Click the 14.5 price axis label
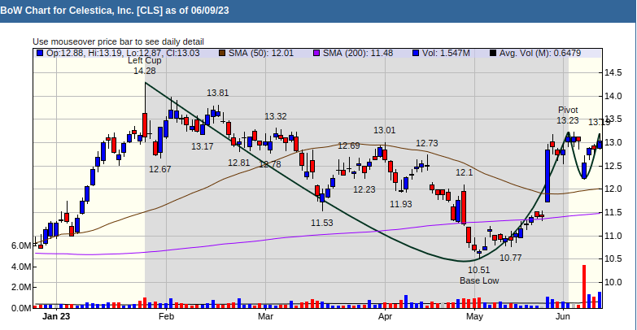Viewport: 637px width, 330px height. [x=613, y=73]
